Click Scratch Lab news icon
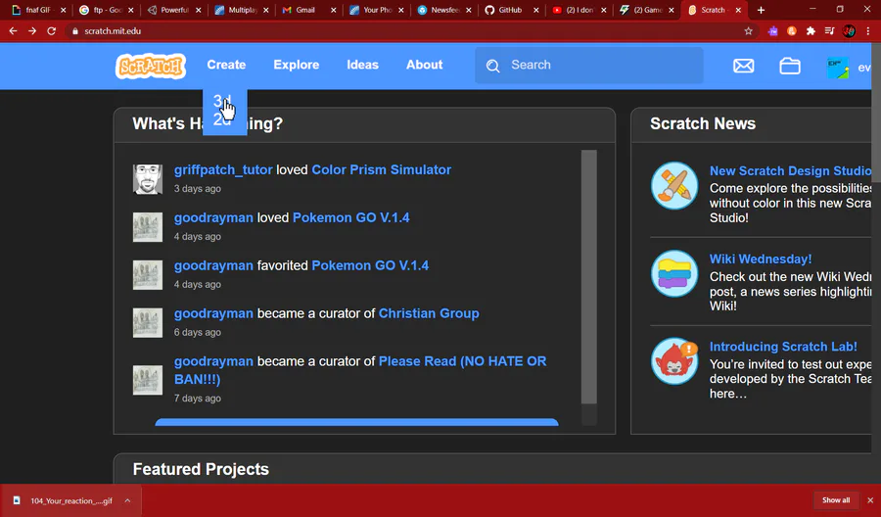Screen dimensions: 881x517 pyautogui.click(x=674, y=360)
